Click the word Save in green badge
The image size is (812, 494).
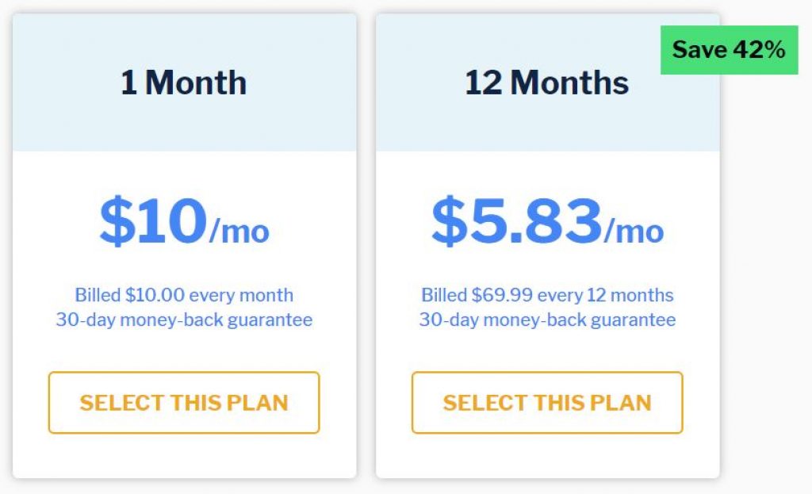(699, 50)
